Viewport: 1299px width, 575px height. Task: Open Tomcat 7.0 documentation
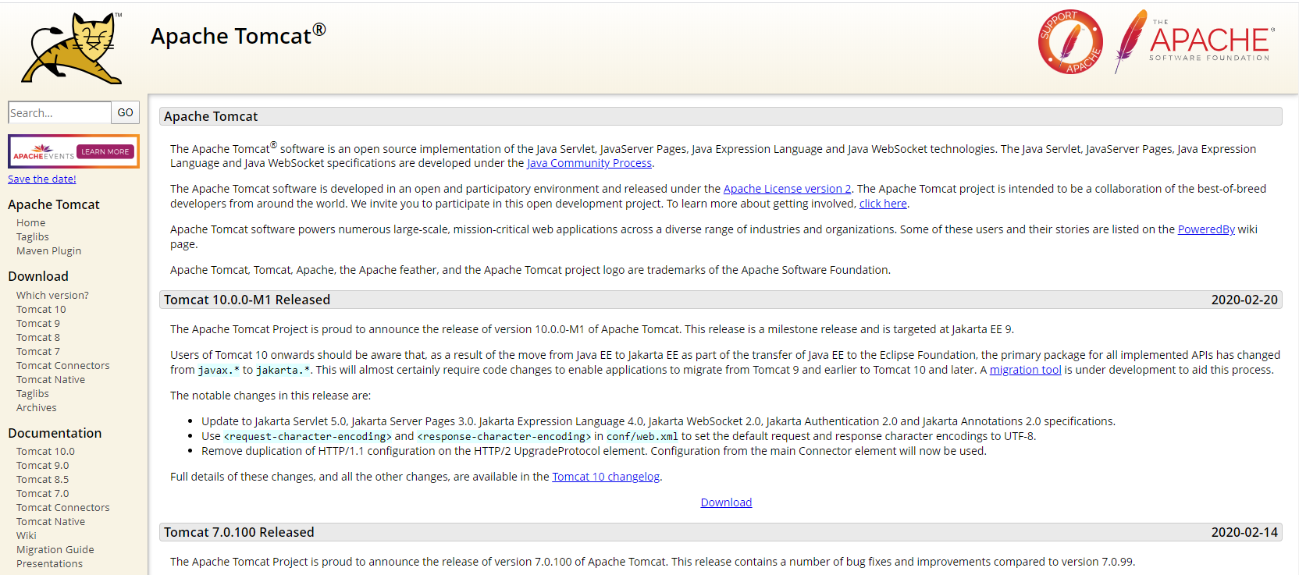click(x=43, y=493)
